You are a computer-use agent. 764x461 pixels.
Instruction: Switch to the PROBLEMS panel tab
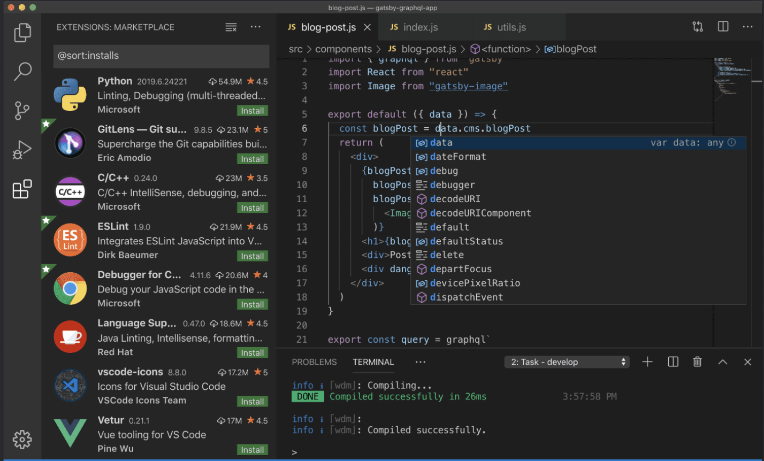tap(314, 362)
